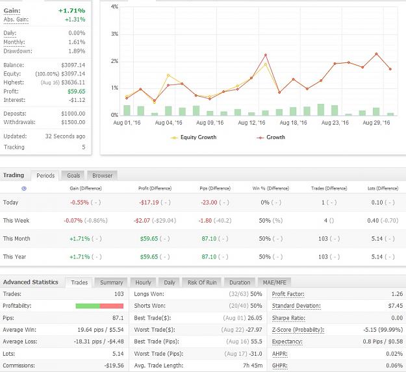Viewport: 406px width, 372px height.
Task: Click the GHPR label
Action: 279,366
